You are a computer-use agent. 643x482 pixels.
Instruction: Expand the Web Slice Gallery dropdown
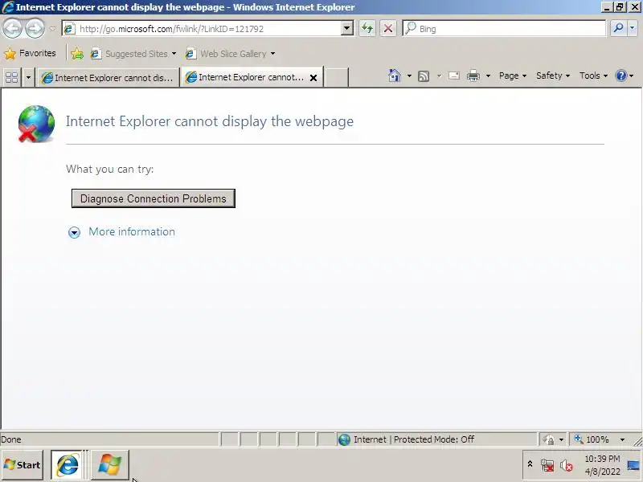coord(272,54)
